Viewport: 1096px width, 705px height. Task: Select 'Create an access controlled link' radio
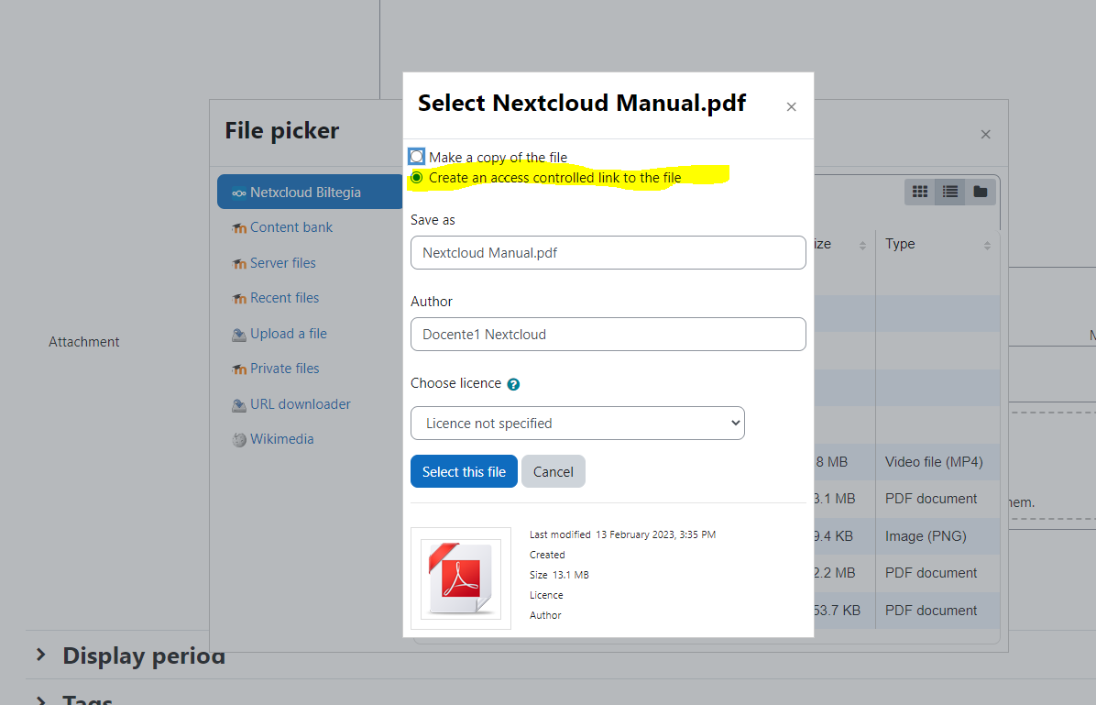pyautogui.click(x=417, y=178)
